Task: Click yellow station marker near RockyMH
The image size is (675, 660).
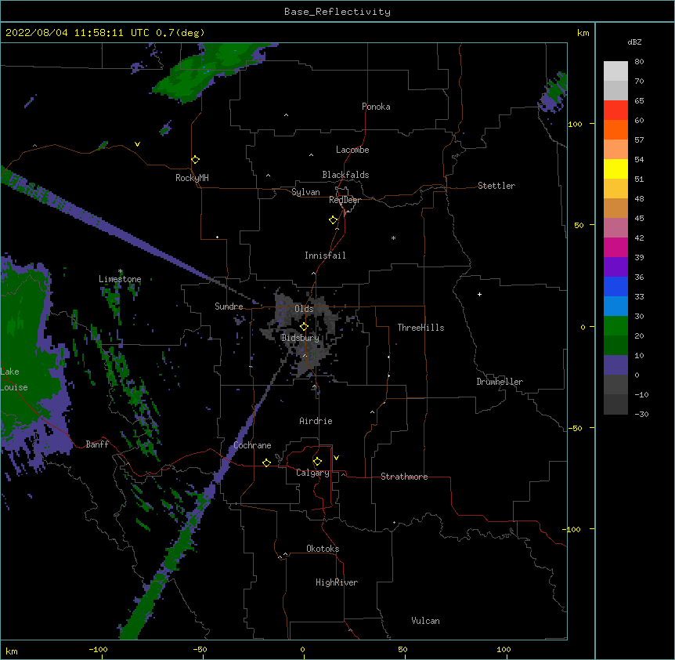Action: tap(195, 159)
